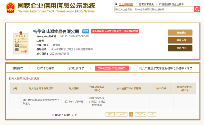
Task: Click the 列入经营异常名录信息 section heading
Action: 25,79
